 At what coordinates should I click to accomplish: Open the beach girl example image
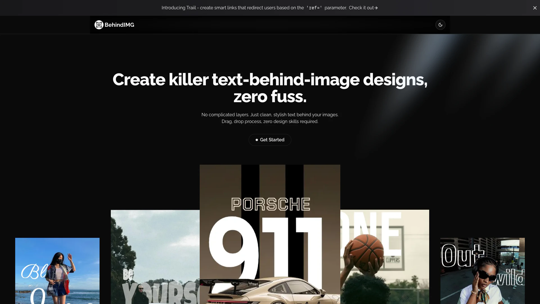57,271
